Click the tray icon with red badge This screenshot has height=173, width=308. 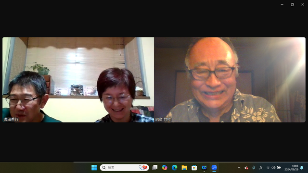(246, 168)
